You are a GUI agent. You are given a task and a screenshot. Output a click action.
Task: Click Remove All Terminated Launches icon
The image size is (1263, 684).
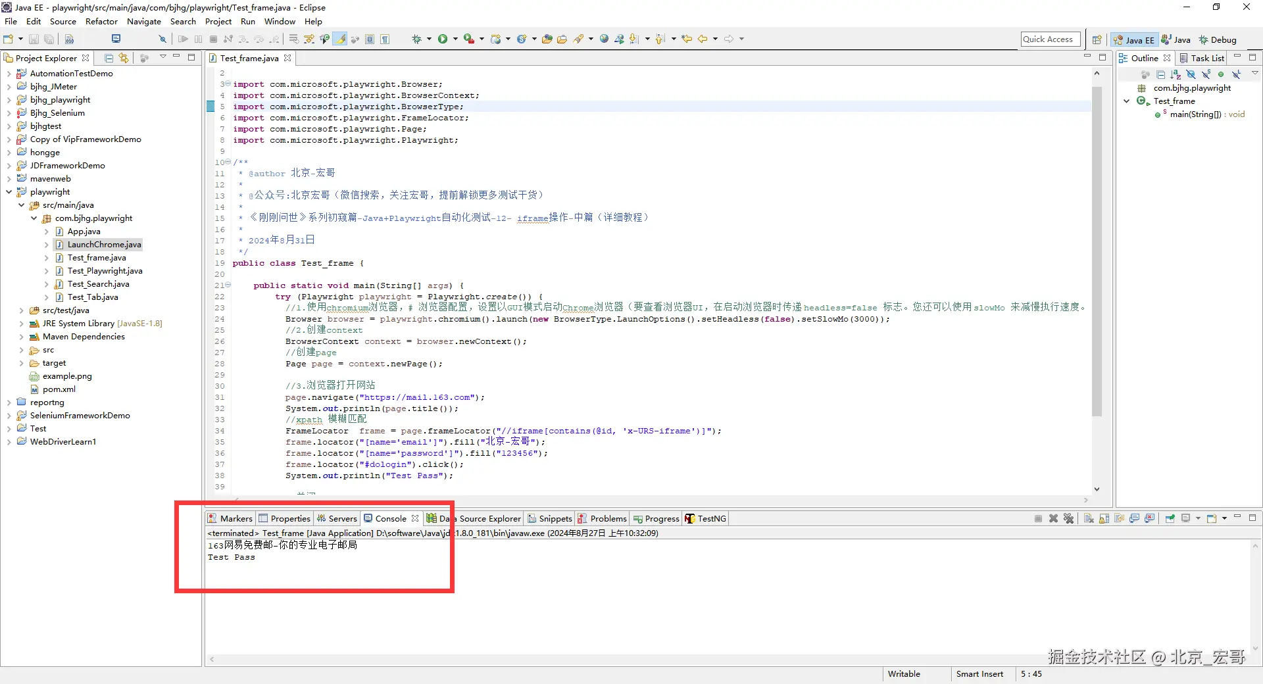pos(1068,518)
